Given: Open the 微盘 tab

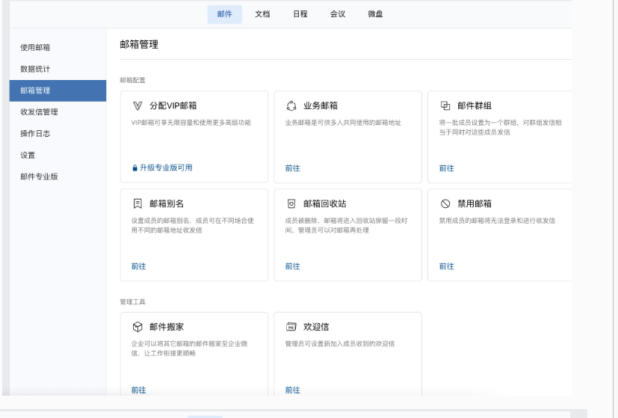Looking at the screenshot, I should 375,14.
